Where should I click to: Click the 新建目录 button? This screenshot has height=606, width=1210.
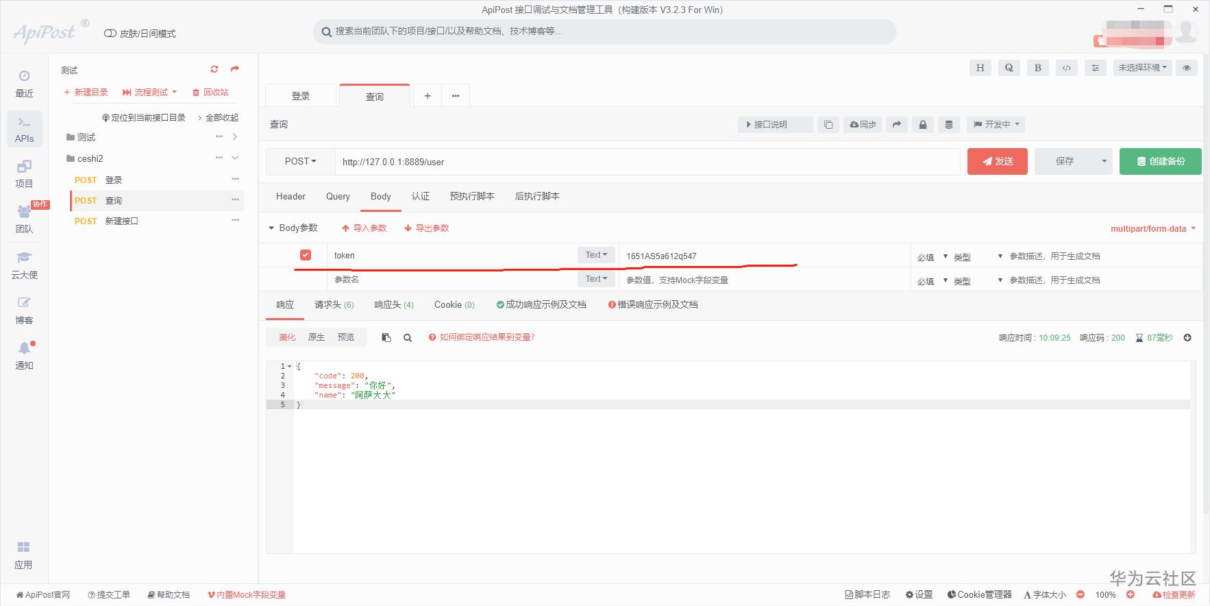(x=86, y=92)
